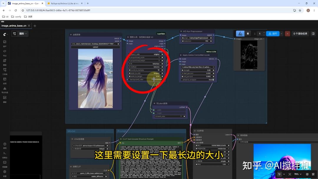Open a new browser tab
The height and width of the screenshot is (179, 318).
click(x=88, y=4)
